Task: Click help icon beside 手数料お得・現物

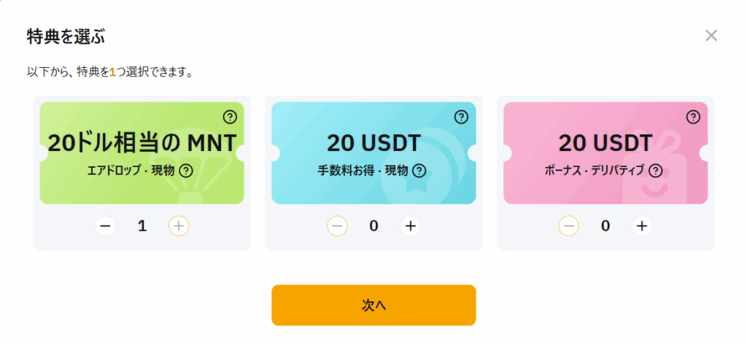Action: pyautogui.click(x=419, y=170)
